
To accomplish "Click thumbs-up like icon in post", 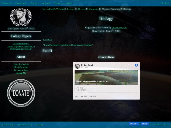I will [76, 96].
